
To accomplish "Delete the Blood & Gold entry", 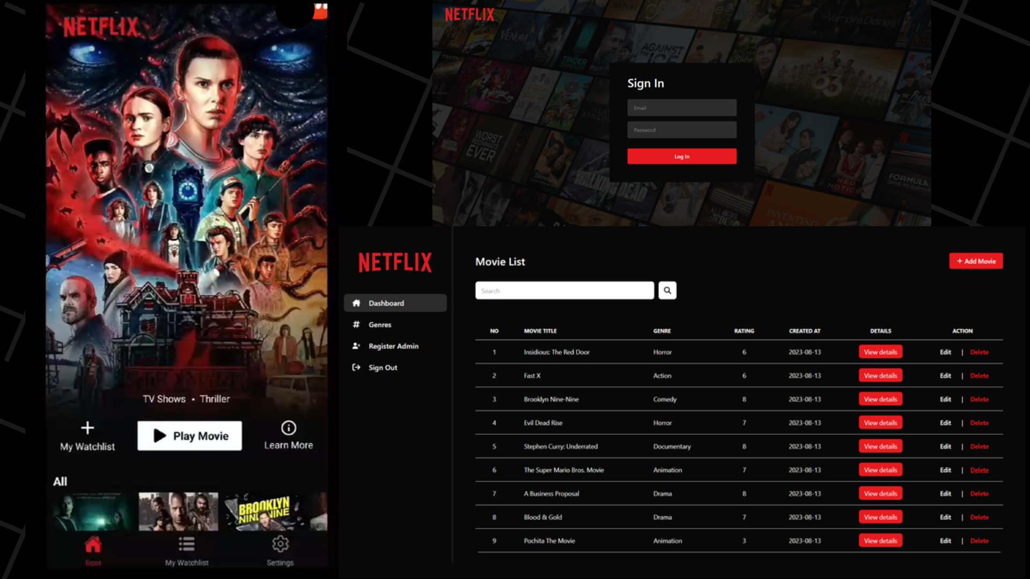I will [x=980, y=517].
